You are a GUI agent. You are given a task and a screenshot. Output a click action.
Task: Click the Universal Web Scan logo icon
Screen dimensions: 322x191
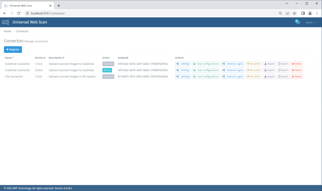[x=6, y=22]
